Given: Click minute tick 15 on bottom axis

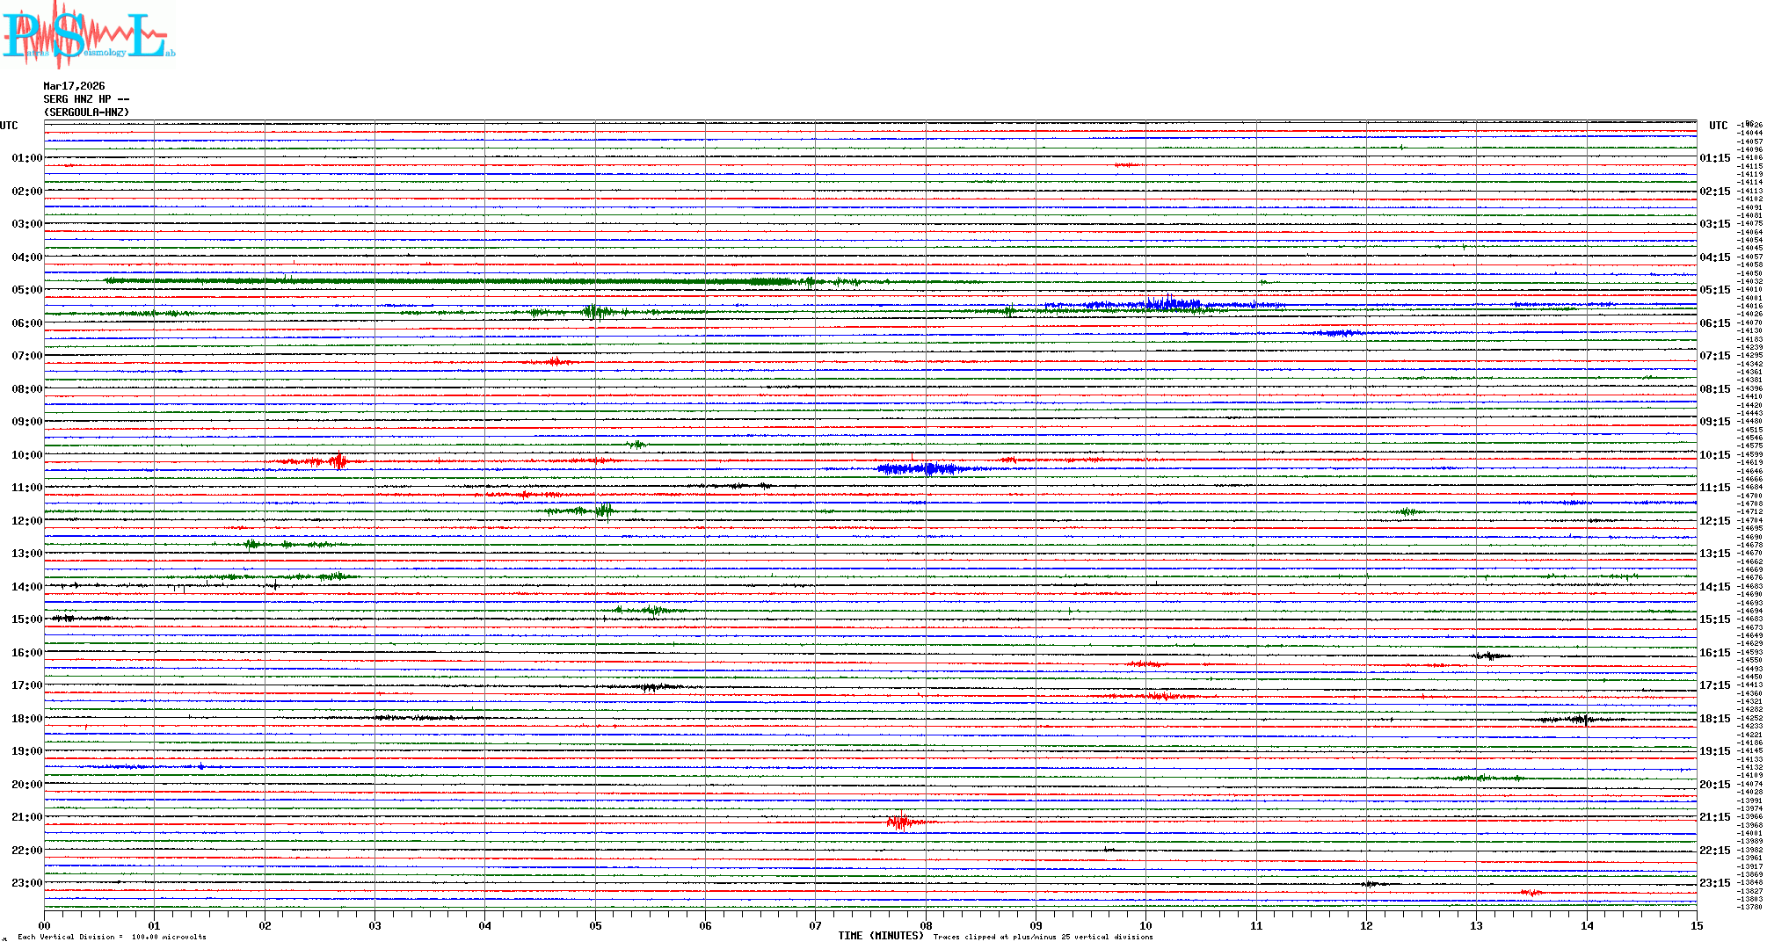Looking at the screenshot, I should [1697, 925].
